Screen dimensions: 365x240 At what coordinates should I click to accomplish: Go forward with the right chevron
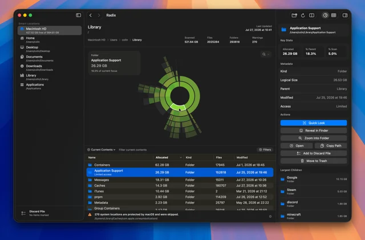[99, 15]
